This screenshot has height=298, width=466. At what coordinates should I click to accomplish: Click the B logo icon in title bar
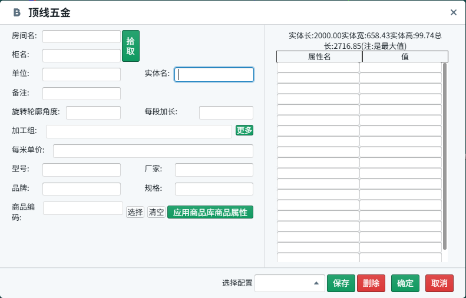[16, 12]
